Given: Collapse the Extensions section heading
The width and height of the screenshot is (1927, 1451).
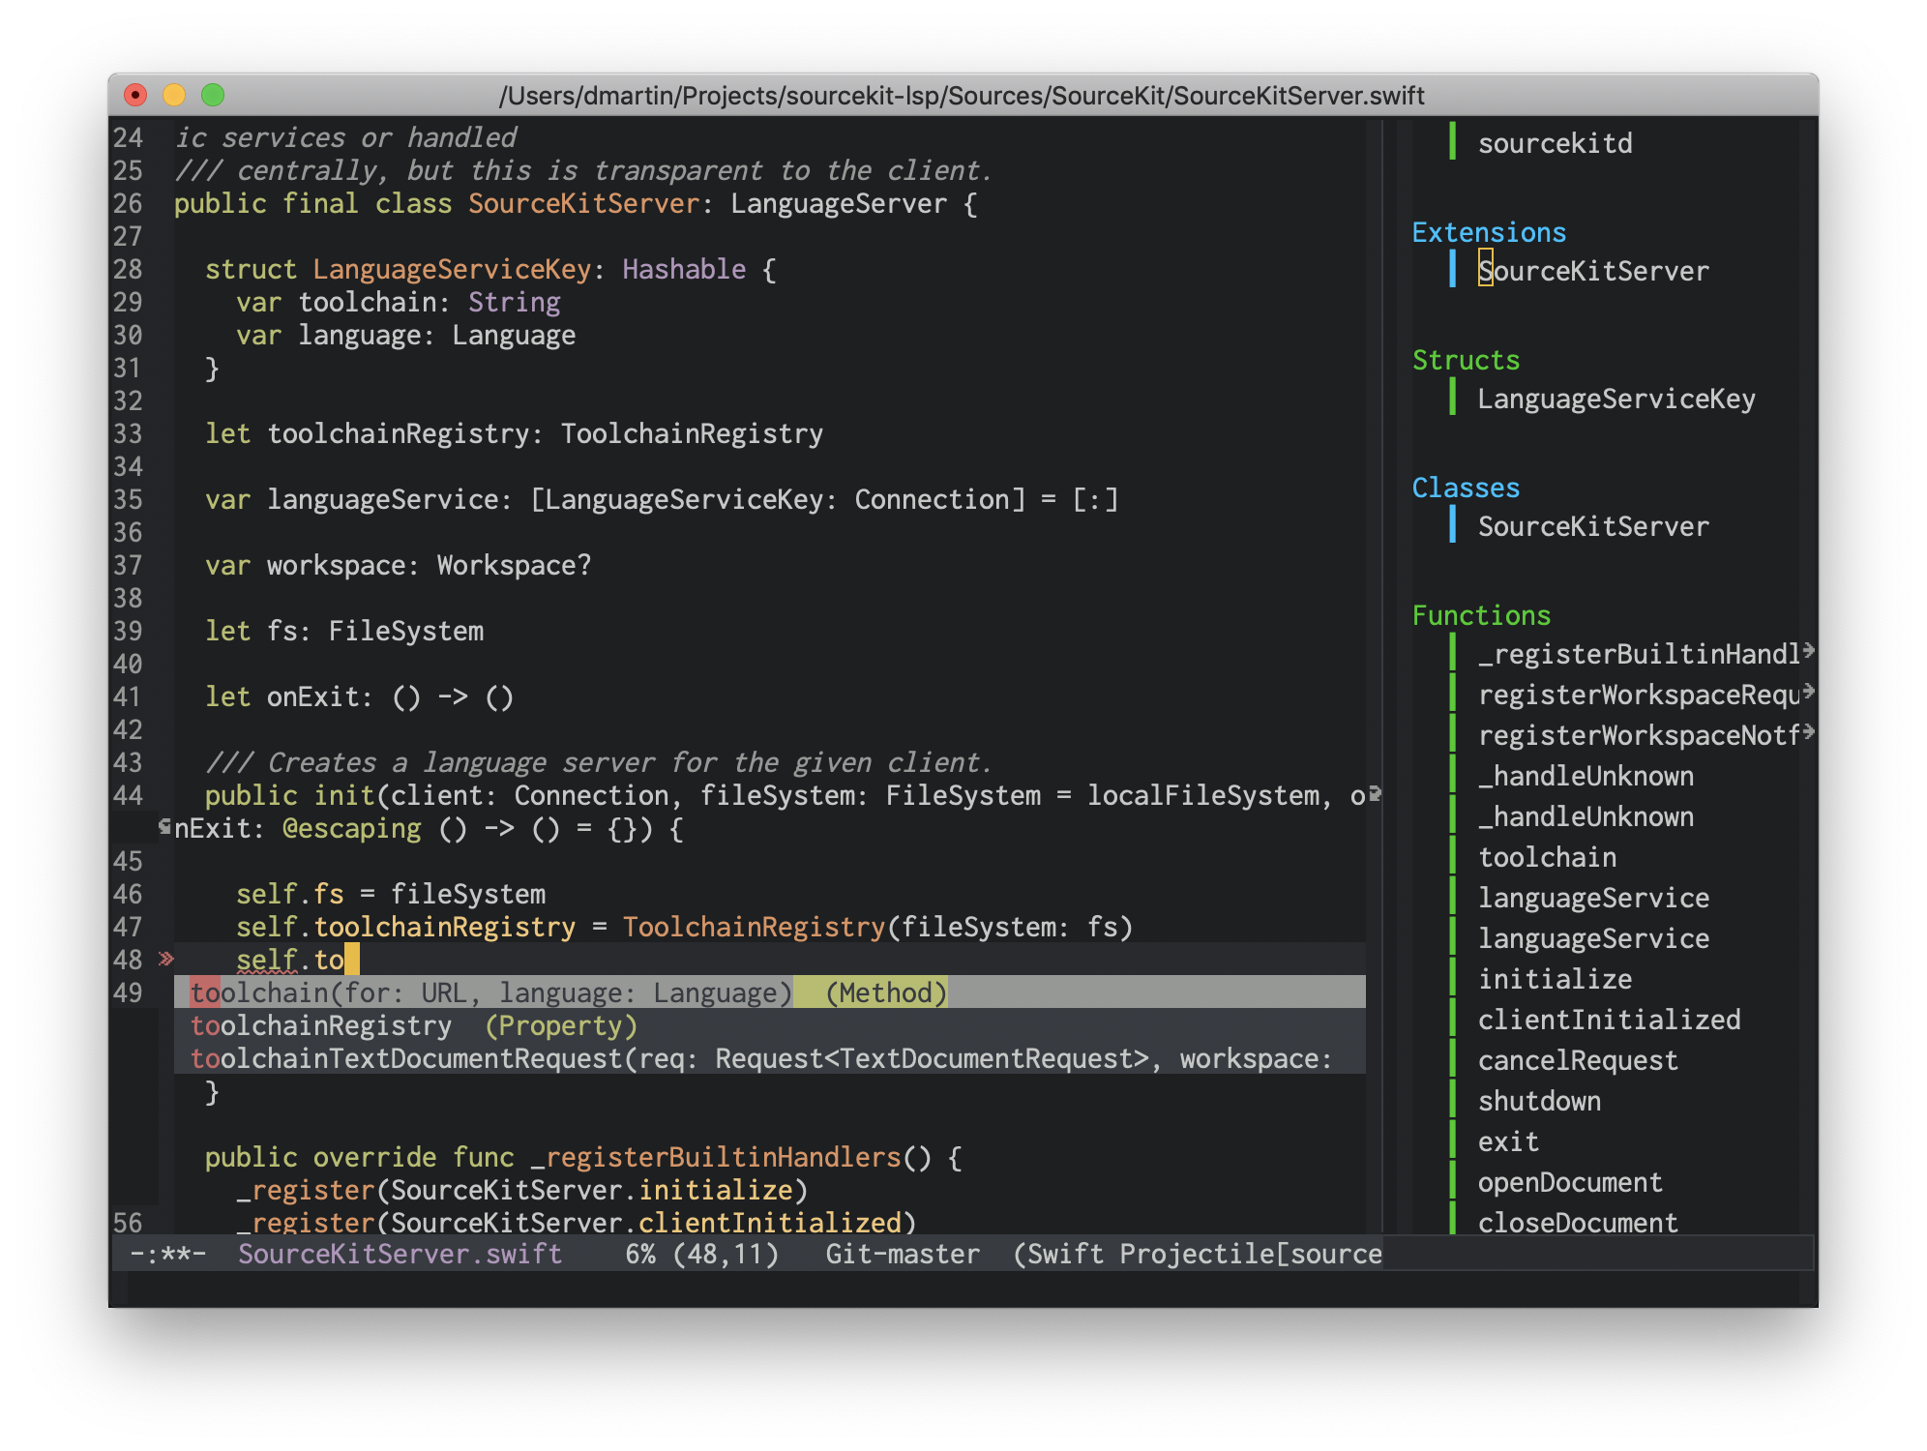Looking at the screenshot, I should (x=1488, y=232).
